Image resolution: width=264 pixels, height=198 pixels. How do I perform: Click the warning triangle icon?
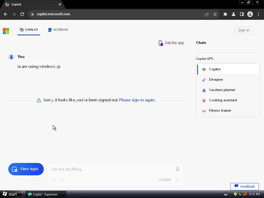pyautogui.click(x=39, y=100)
